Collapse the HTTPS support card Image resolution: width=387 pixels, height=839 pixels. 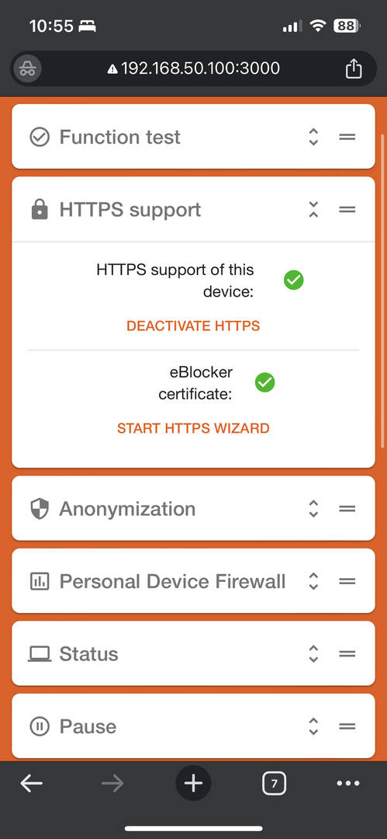[x=314, y=210]
